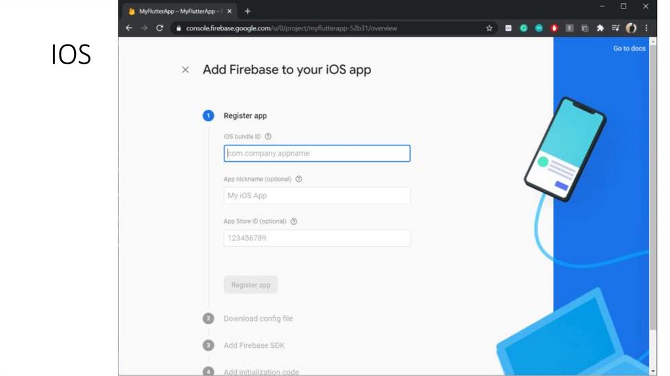The height and width of the screenshot is (376, 670).
Task: Focus the iOS bundle ID input field
Action: tap(317, 153)
